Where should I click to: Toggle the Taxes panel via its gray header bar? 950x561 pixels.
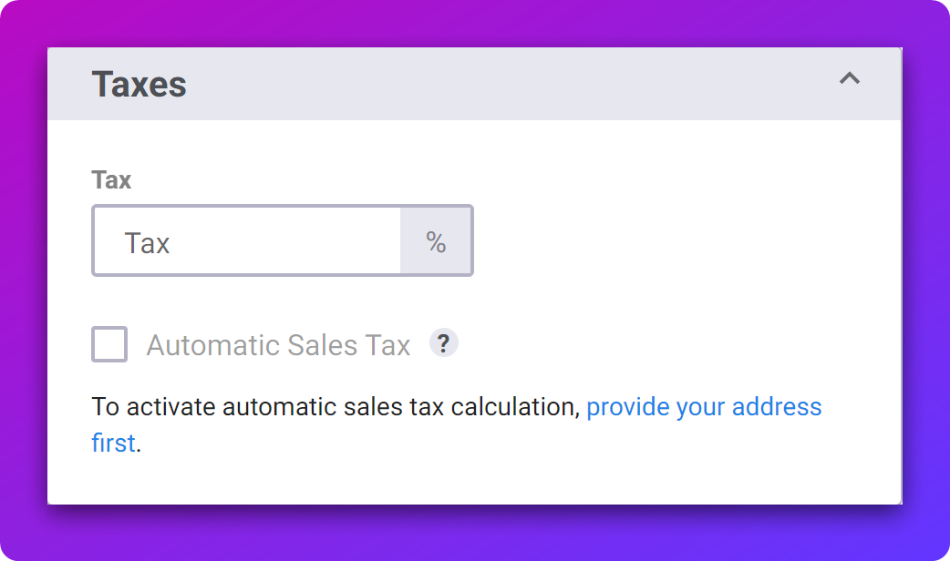474,84
